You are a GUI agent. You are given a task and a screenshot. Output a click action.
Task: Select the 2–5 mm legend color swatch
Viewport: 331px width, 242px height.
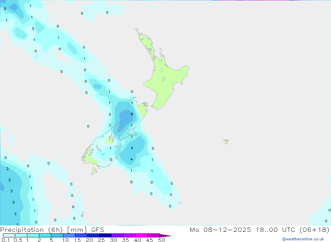point(45,235)
